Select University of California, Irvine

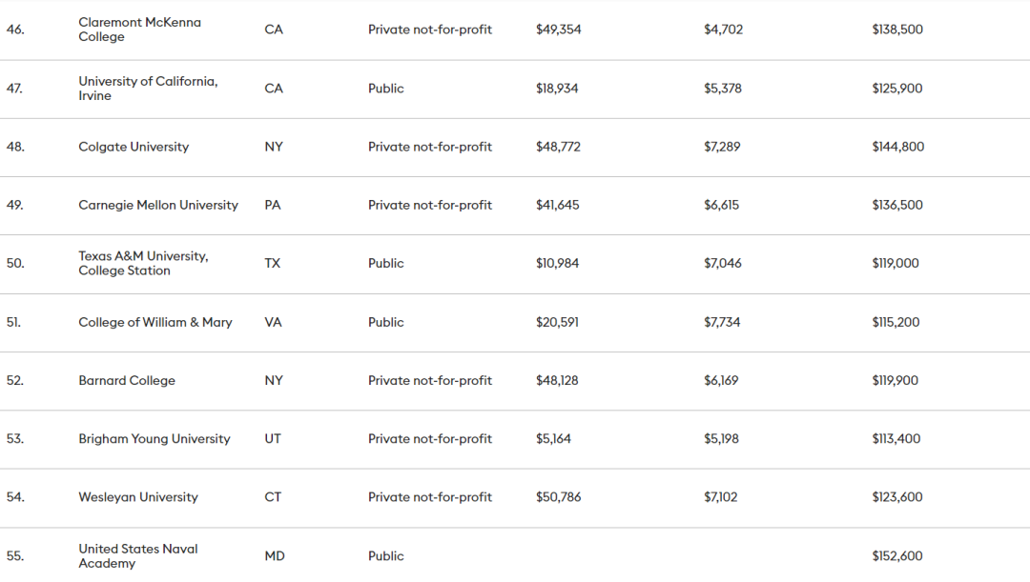pos(148,89)
